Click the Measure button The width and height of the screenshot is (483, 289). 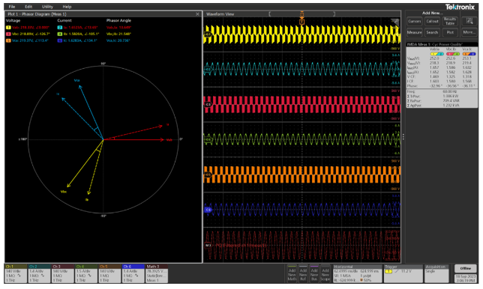[x=414, y=32]
